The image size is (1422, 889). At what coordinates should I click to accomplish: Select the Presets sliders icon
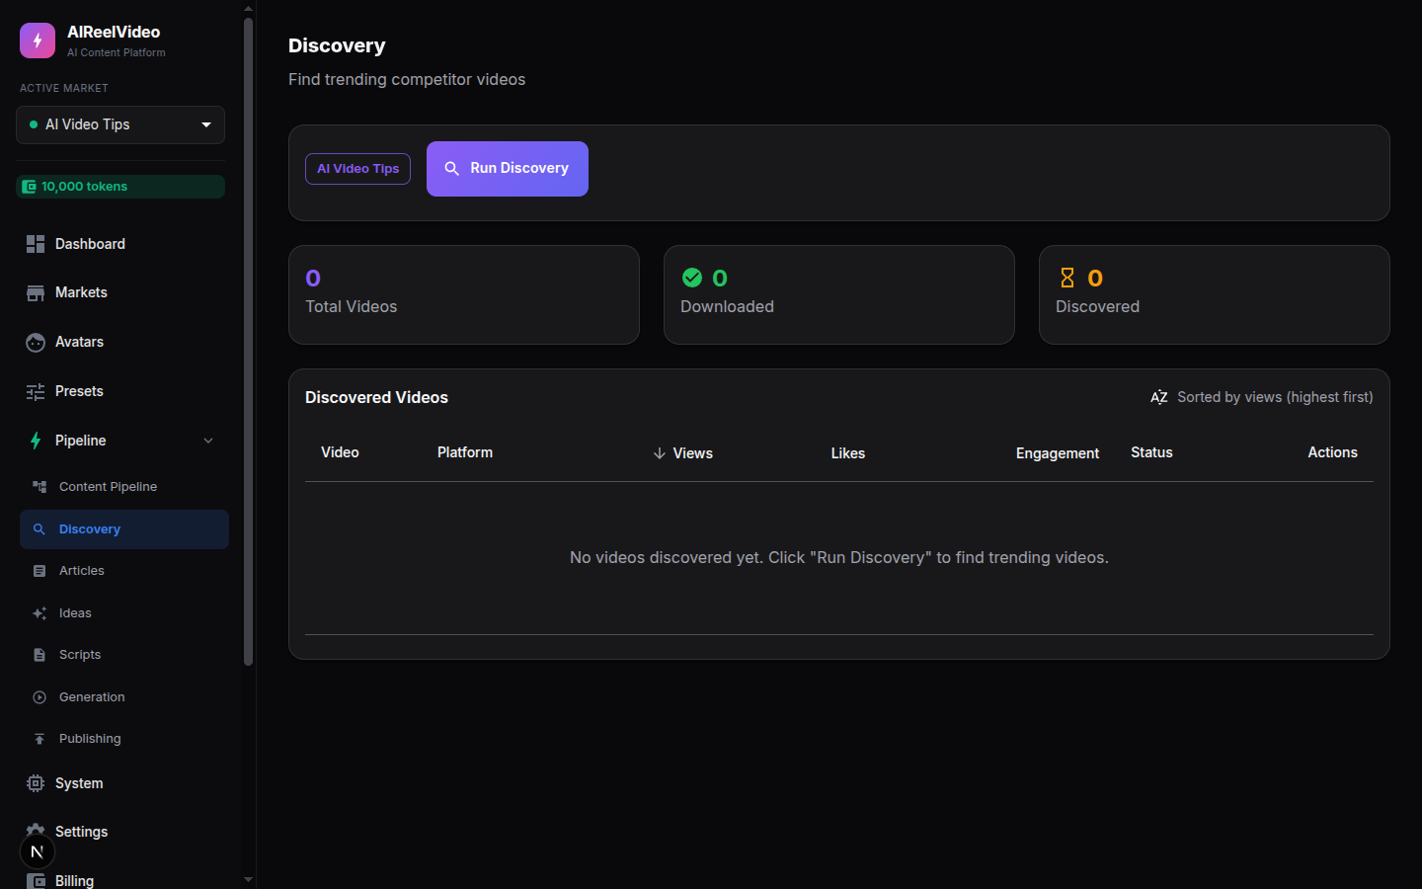point(36,391)
